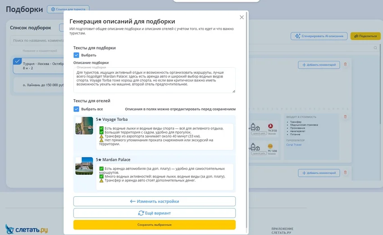The image size is (383, 235).
Task: Select the 'Турция · Москва · Октябрь' collection row
Action: click(39, 66)
